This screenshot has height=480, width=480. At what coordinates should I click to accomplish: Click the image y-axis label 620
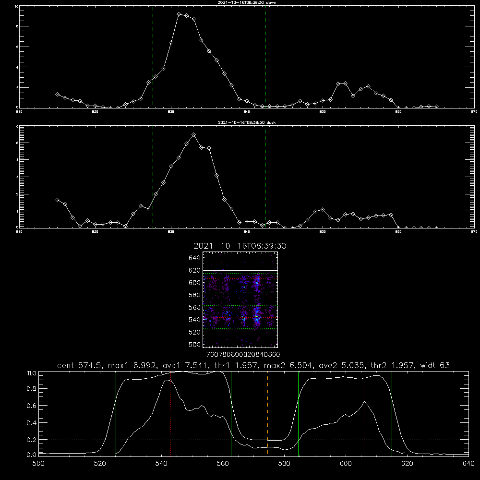click(195, 270)
